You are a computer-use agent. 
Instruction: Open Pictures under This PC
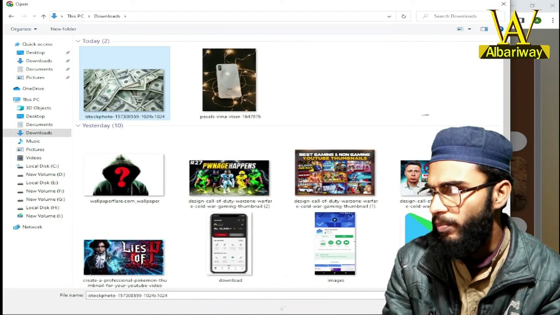[x=35, y=149]
